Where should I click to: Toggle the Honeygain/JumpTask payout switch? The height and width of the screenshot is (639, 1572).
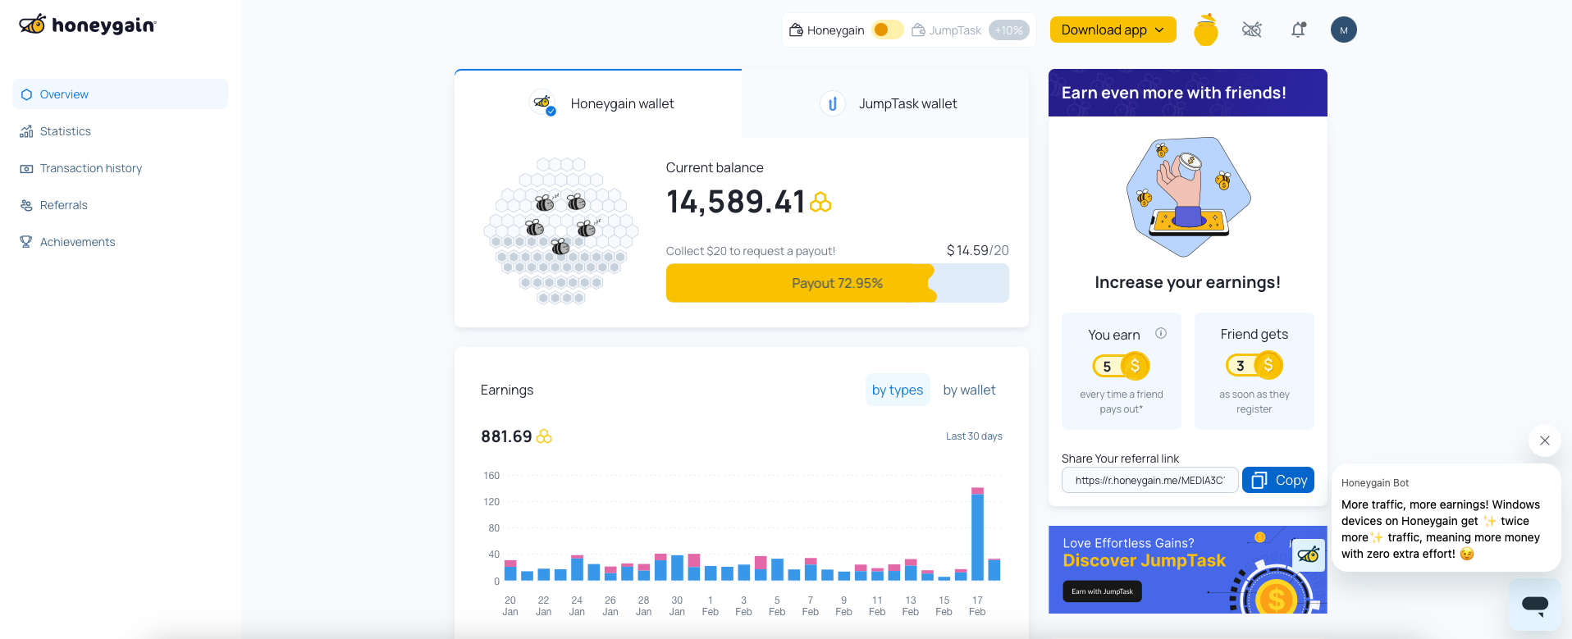pyautogui.click(x=887, y=30)
